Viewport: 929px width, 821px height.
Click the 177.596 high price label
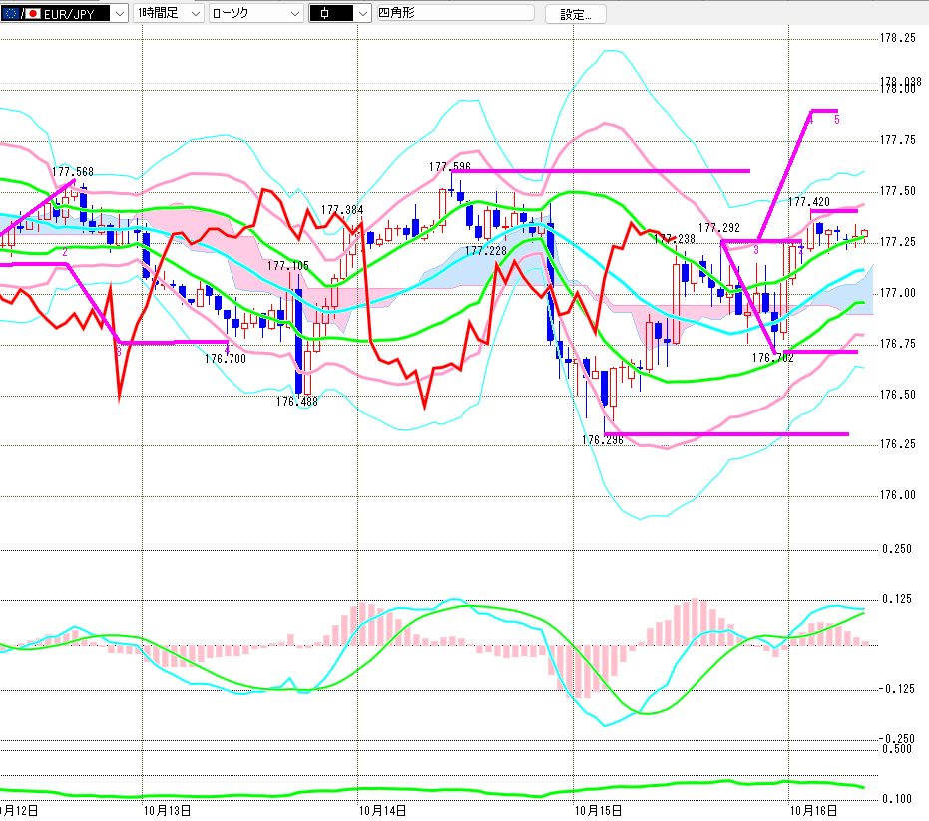pyautogui.click(x=450, y=167)
